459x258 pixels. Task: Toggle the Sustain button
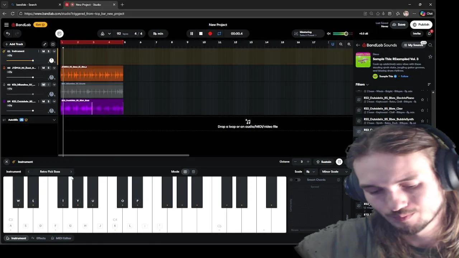pos(324,162)
